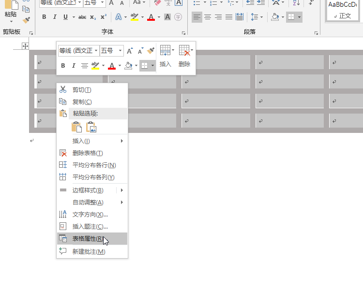
Task: Toggle italic in the mini toolbar
Action: click(74, 66)
